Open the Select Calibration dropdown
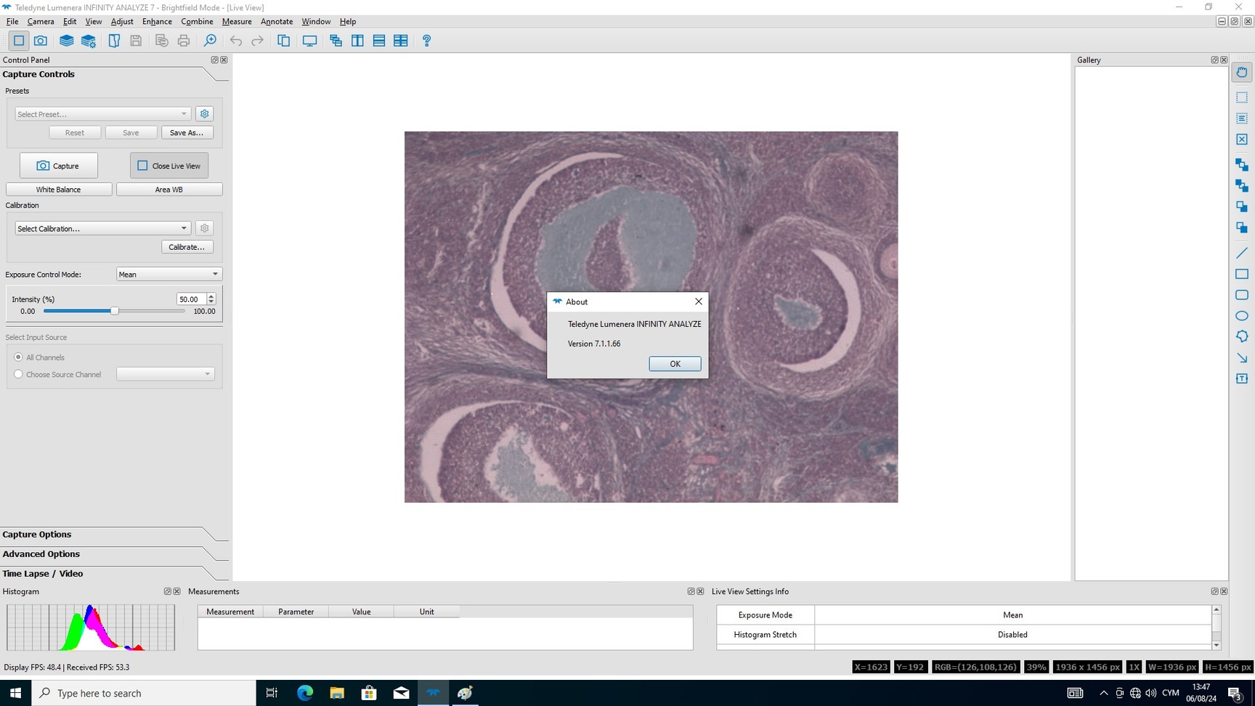 click(102, 228)
